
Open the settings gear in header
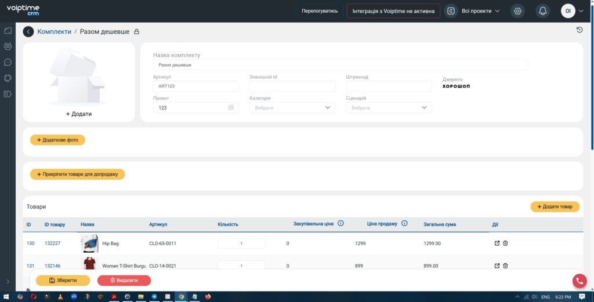517,11
